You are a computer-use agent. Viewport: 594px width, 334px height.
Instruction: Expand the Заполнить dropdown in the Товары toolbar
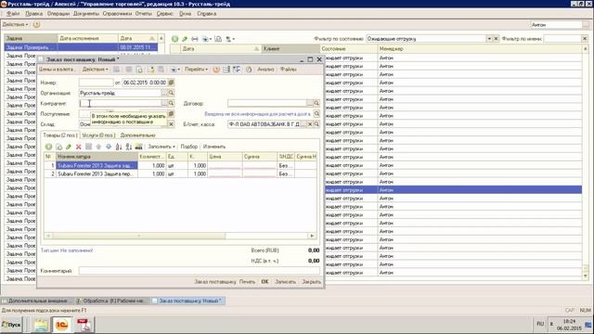[x=161, y=147]
